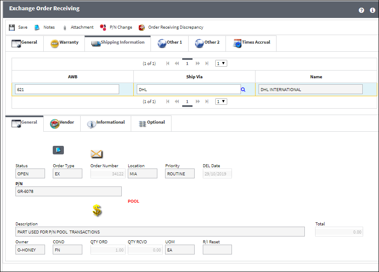This screenshot has width=379, height=272.
Task: Click the QTY ORD field
Action: point(108,250)
